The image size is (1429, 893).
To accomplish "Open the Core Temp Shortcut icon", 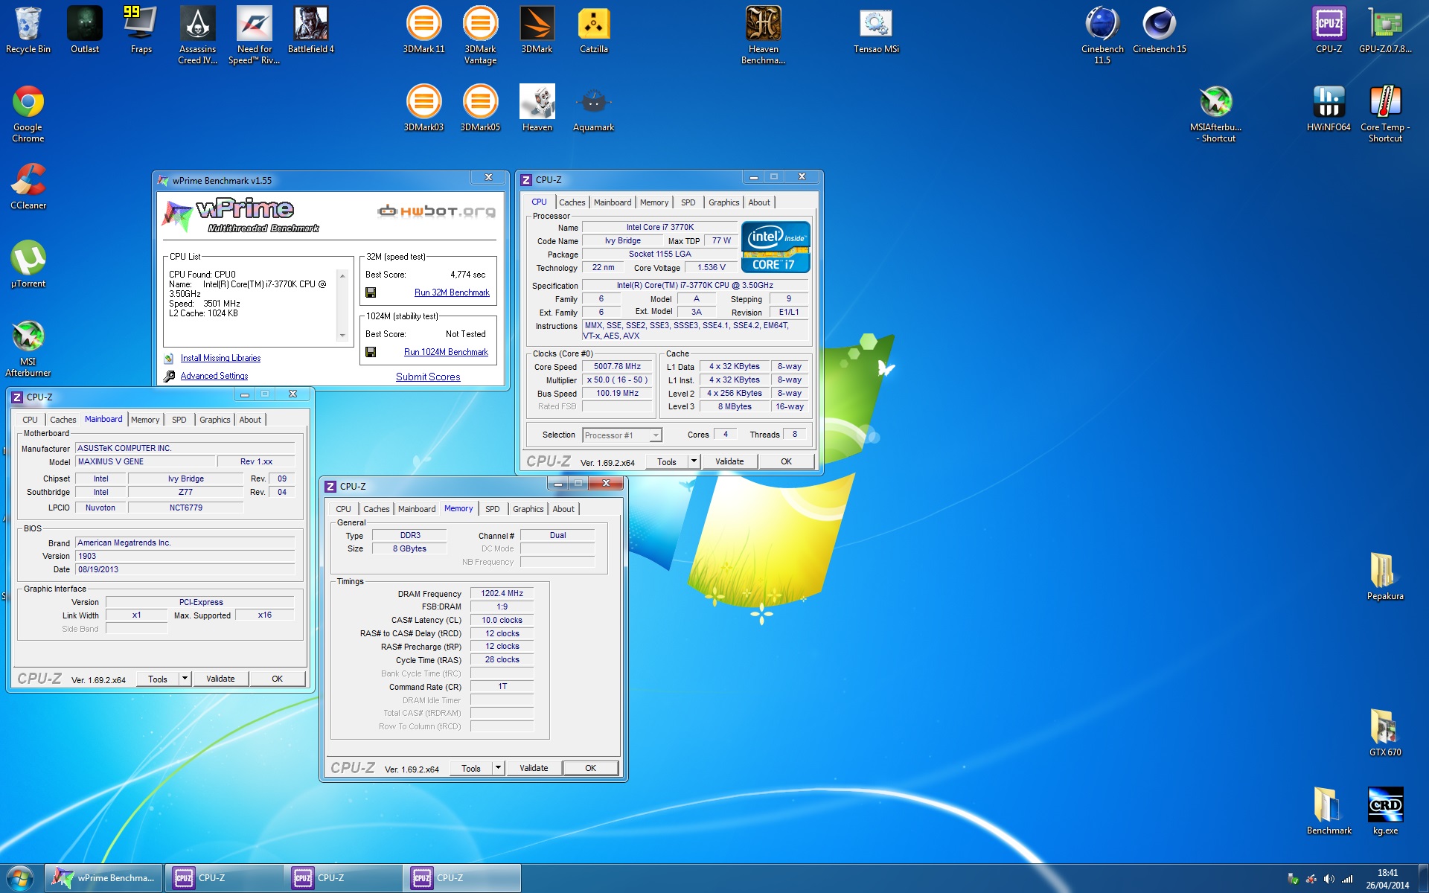I will point(1386,114).
